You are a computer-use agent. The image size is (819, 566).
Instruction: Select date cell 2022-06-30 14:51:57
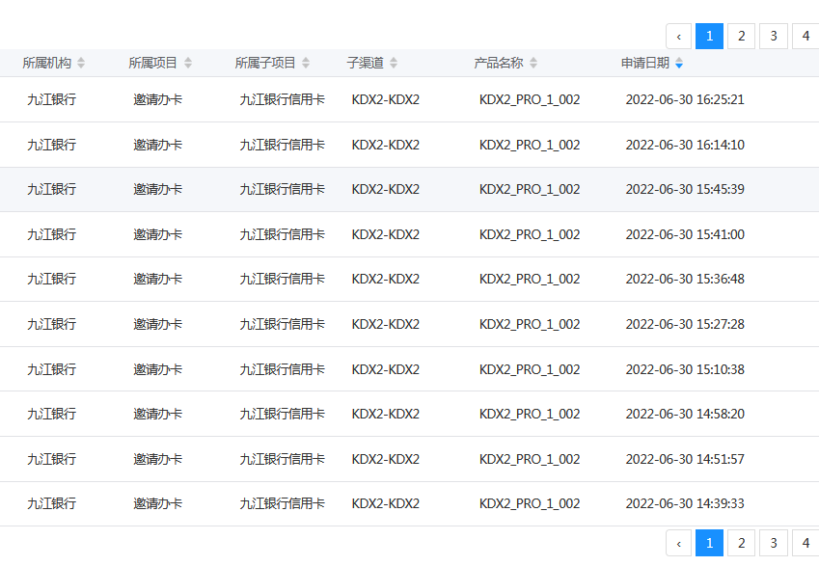(685, 459)
